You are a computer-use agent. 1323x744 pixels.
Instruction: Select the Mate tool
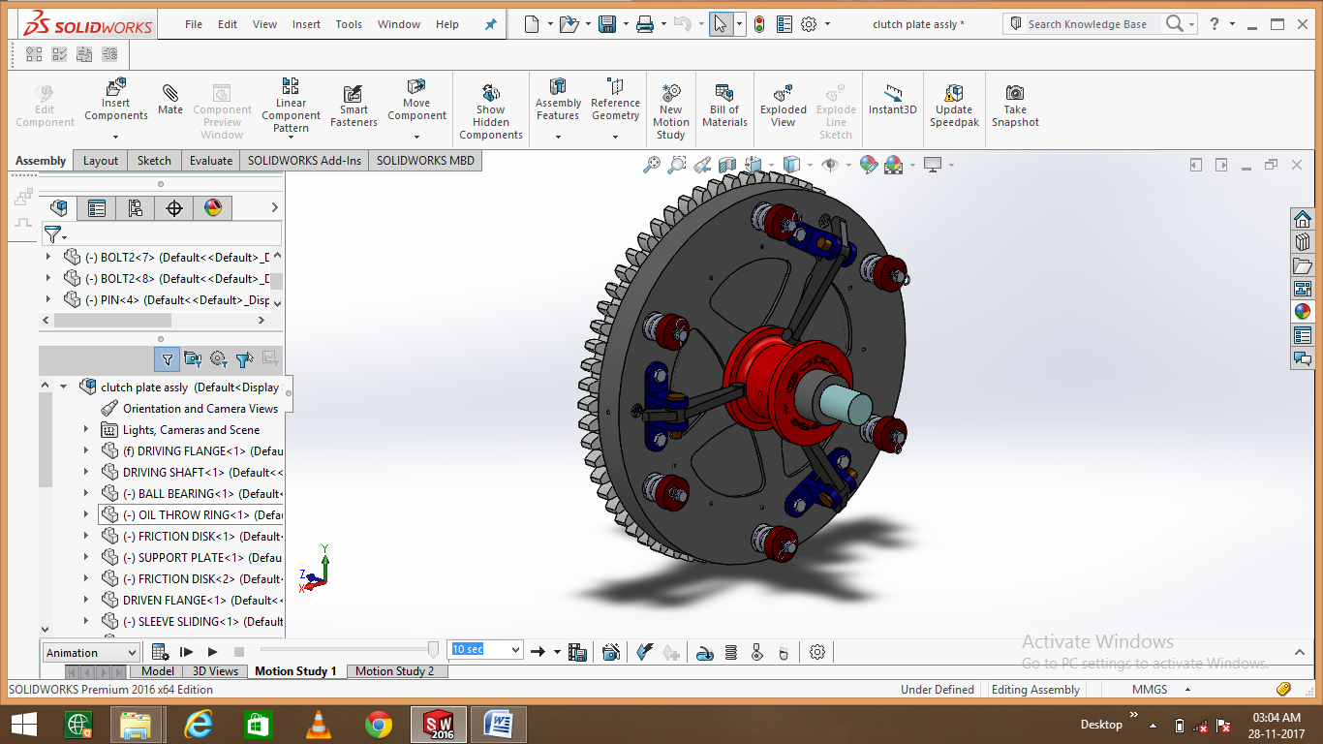tap(169, 97)
